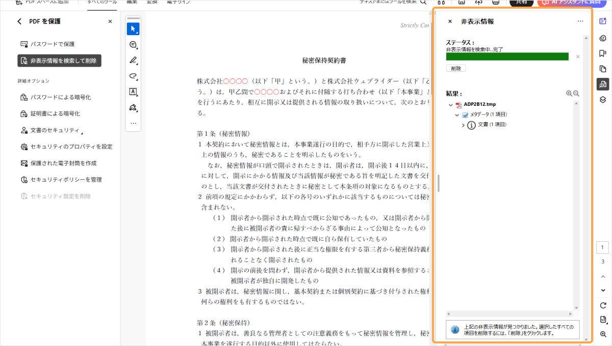
Task: Open 証明書による暗号化
Action: click(x=50, y=113)
